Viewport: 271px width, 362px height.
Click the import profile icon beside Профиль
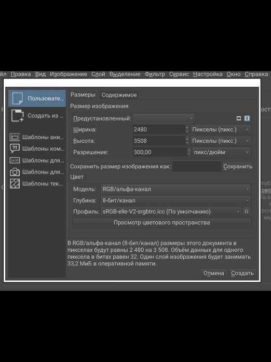pyautogui.click(x=247, y=211)
